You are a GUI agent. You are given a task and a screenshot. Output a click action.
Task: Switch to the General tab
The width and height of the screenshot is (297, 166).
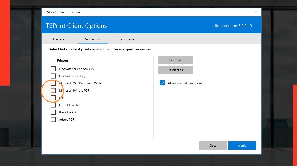point(59,39)
